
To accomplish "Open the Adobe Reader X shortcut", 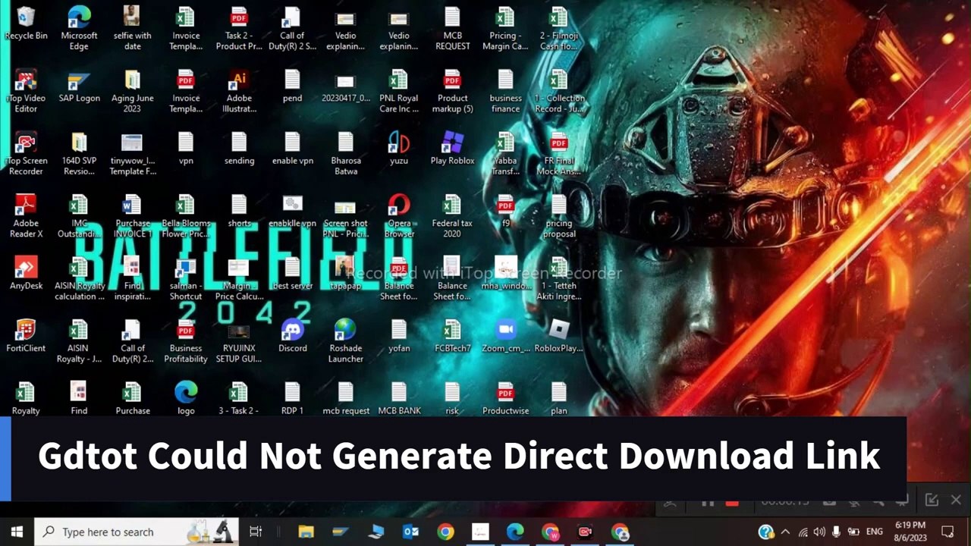I will [26, 216].
